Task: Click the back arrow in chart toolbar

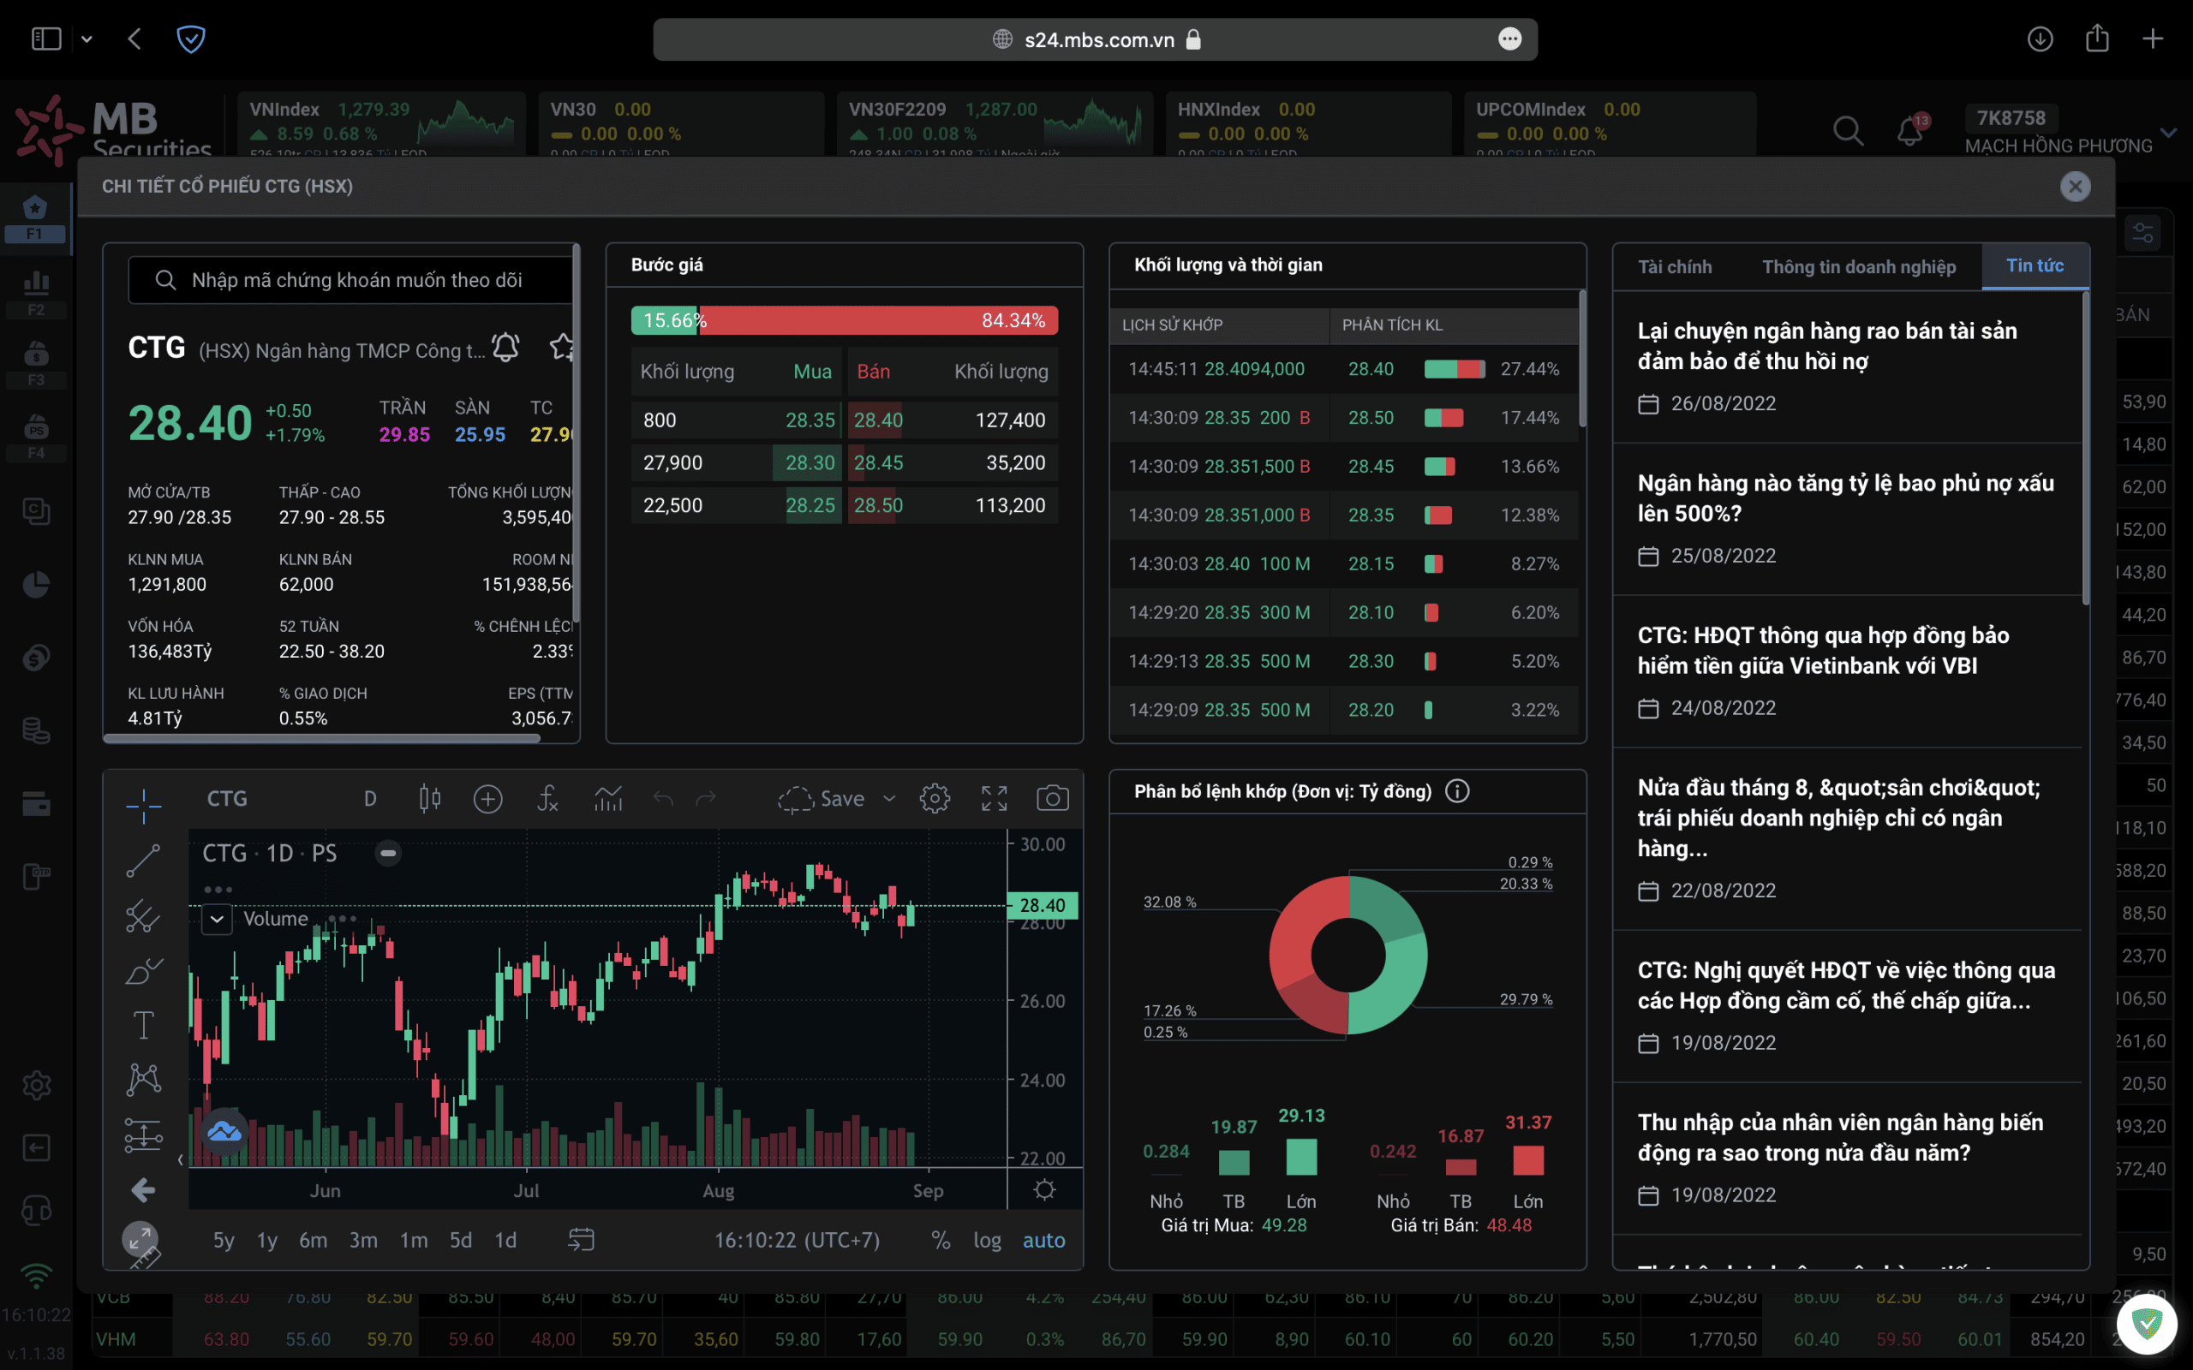Action: point(143,1189)
